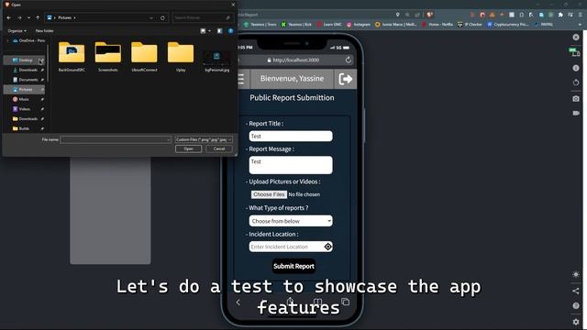Toggle brightness theme sun icon
The width and height of the screenshot is (587, 330).
[x=576, y=274]
